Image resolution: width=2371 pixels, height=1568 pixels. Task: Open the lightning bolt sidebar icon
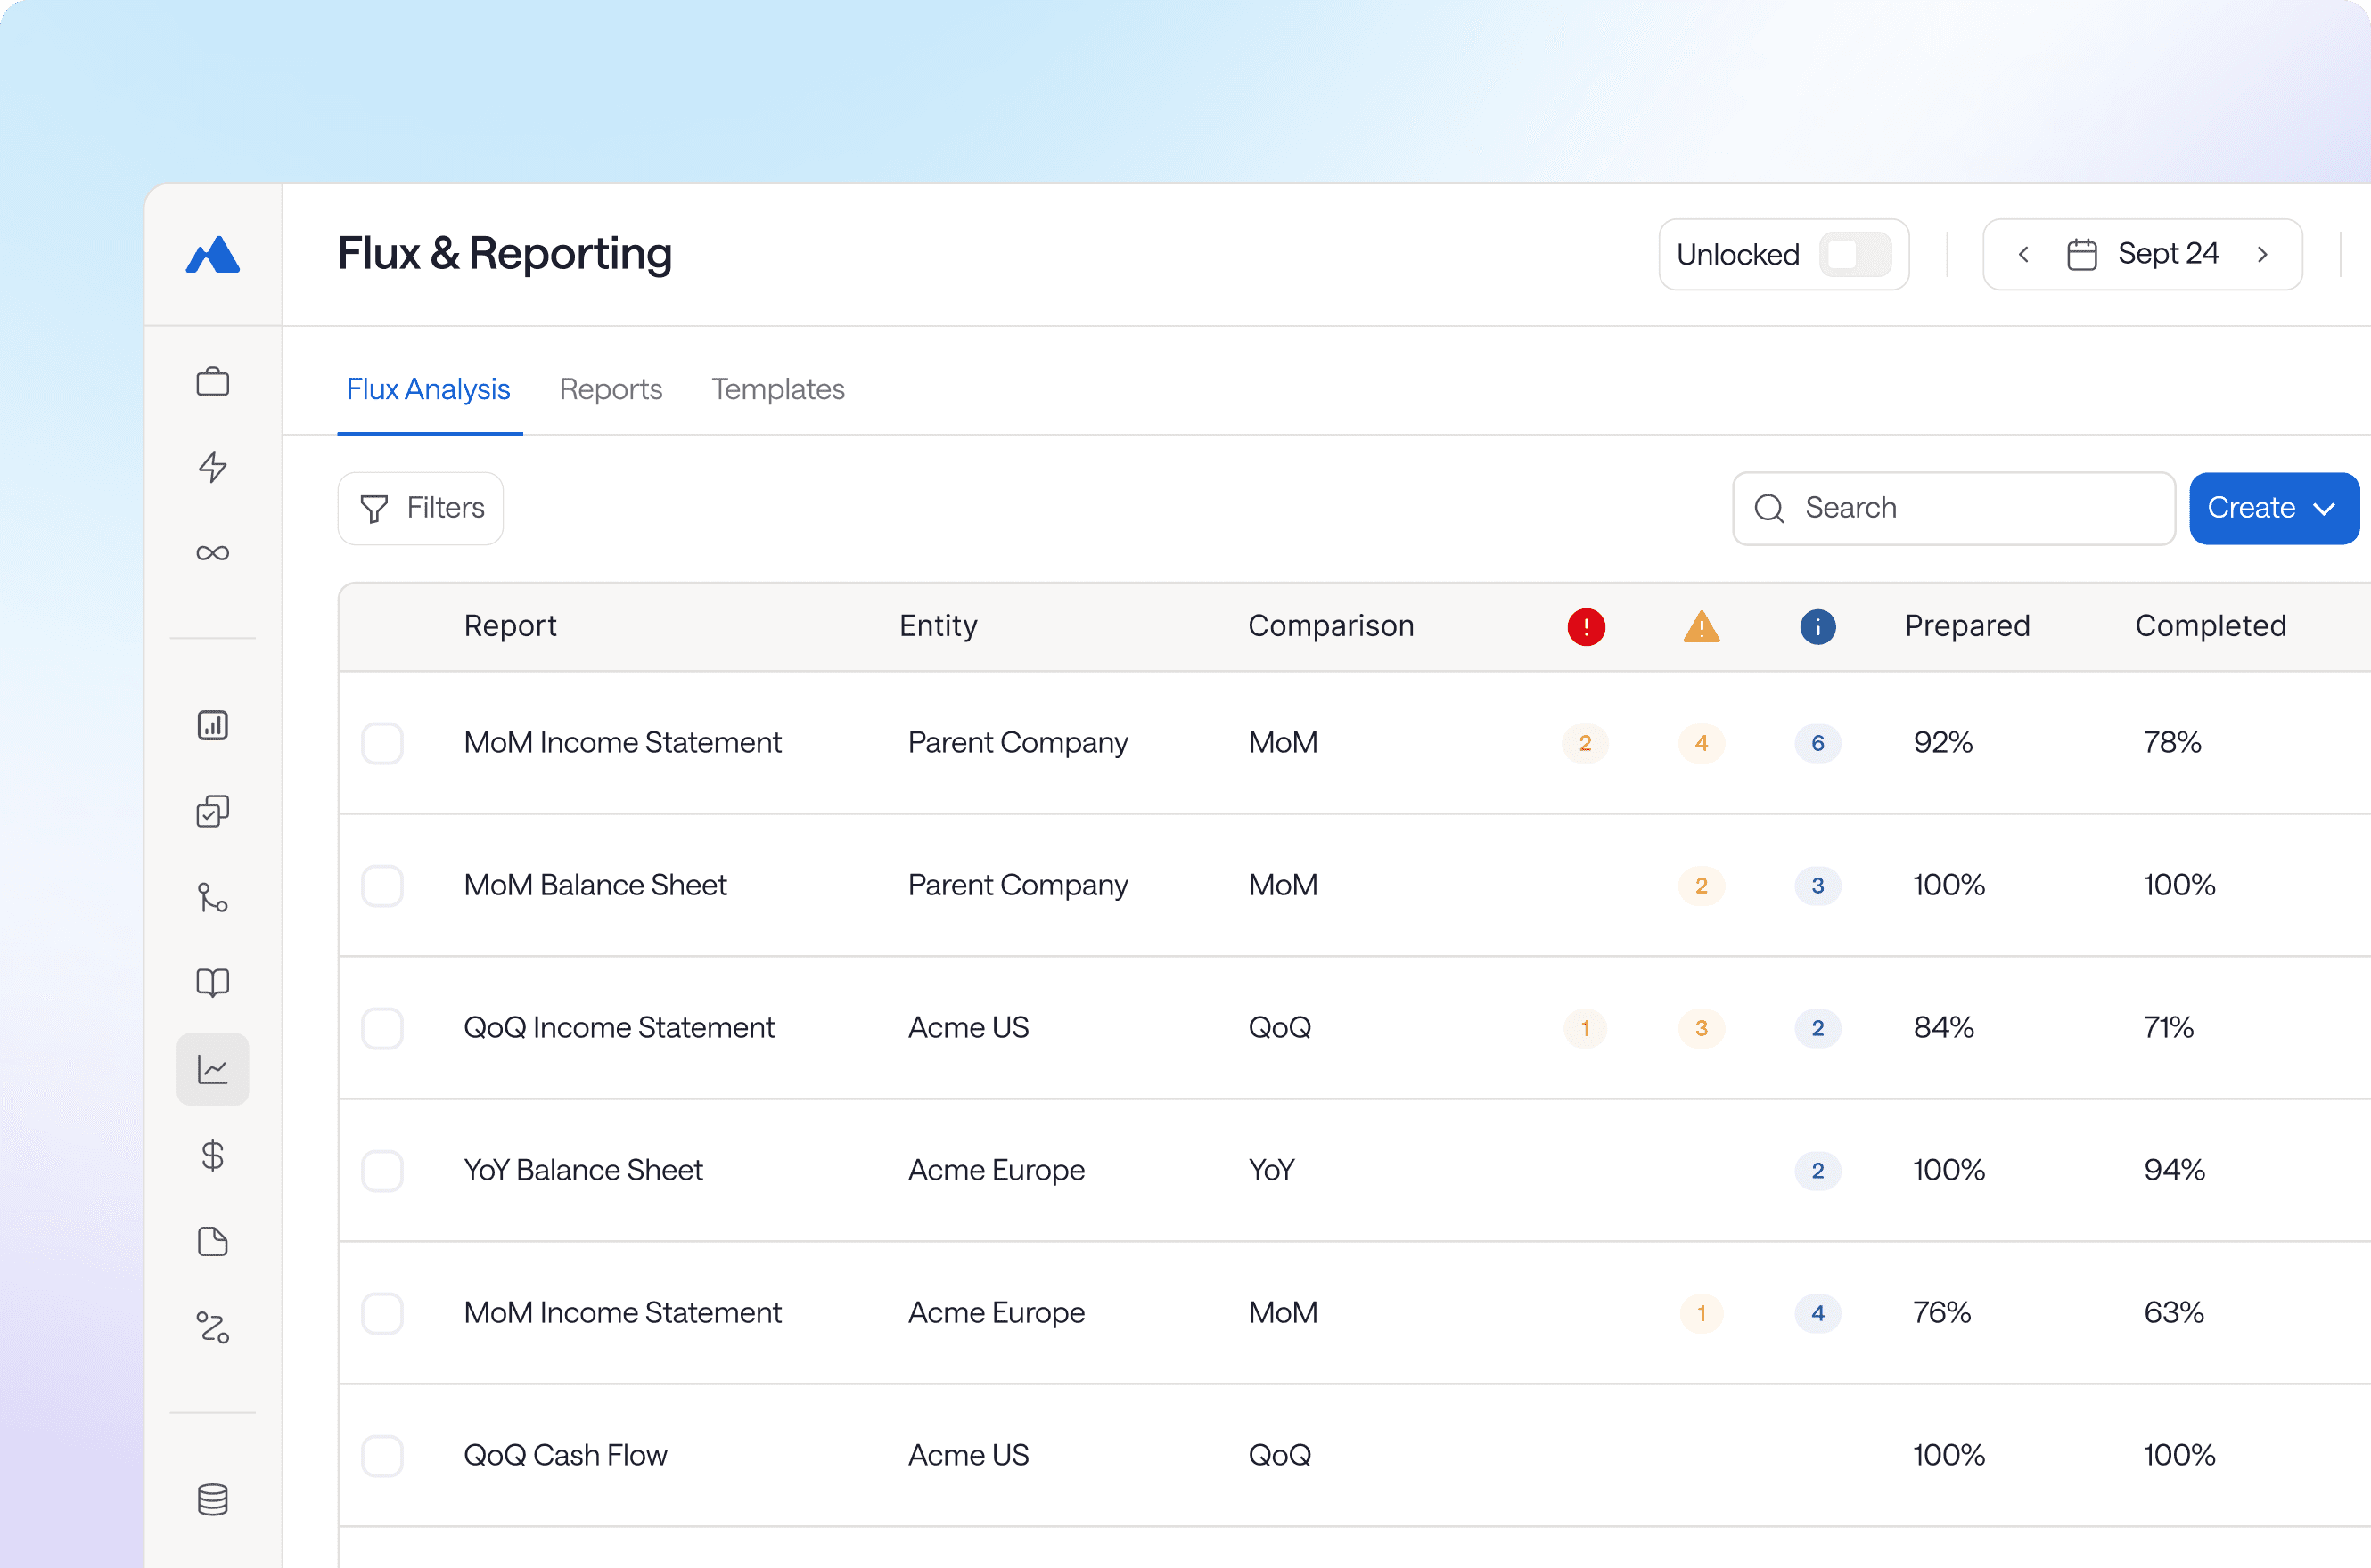[x=213, y=467]
